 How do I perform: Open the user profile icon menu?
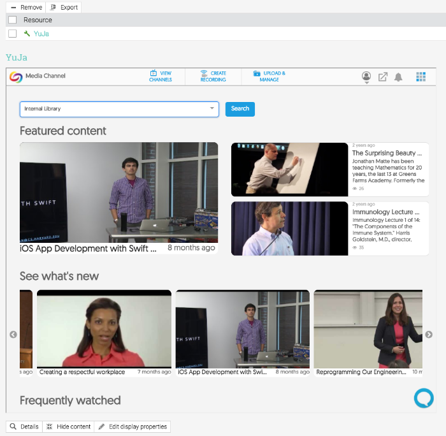(x=366, y=77)
